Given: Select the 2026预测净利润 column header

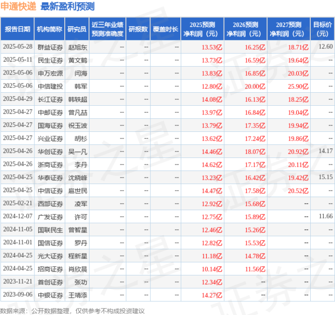Looking at the screenshot, I should (246, 29).
